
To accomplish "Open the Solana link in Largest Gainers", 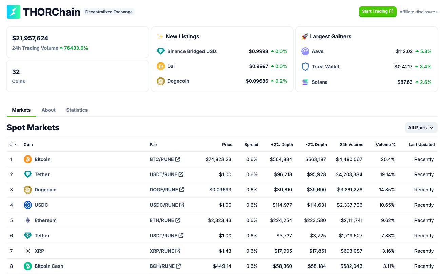I will (x=320, y=82).
